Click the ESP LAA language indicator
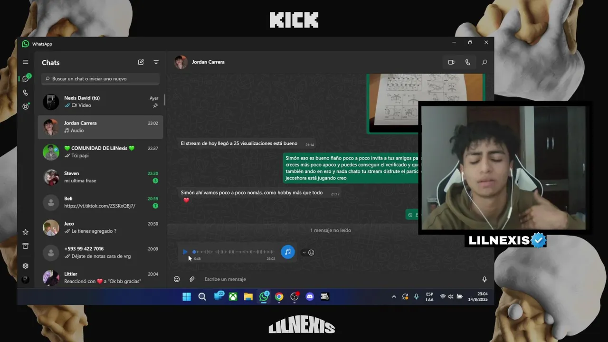This screenshot has height=342, width=608. (429, 297)
